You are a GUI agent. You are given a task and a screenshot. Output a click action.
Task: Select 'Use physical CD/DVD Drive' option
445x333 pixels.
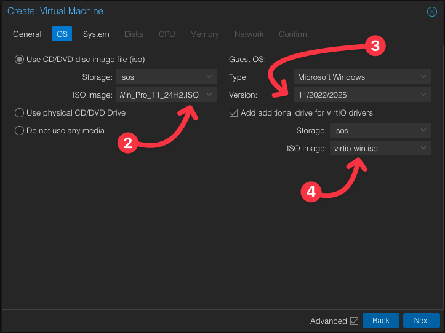(20, 113)
